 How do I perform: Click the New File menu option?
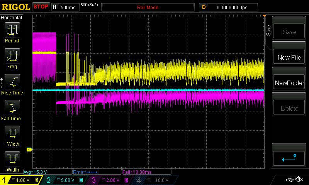click(289, 57)
